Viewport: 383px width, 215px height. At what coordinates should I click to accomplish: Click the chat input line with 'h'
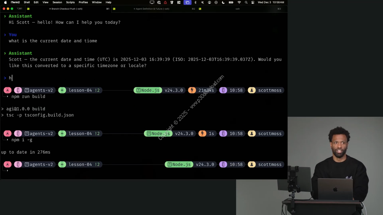90,78
